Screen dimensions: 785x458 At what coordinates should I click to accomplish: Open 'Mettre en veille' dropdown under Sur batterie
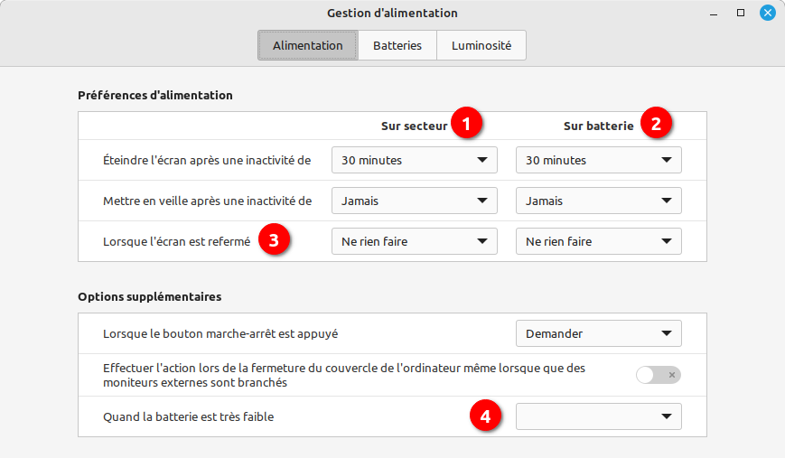click(x=598, y=201)
